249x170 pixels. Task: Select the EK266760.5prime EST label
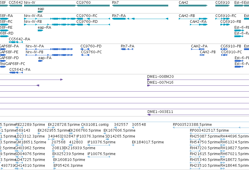(85, 130)
